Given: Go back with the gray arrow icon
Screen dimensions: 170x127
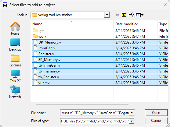Looking at the screenshot, I should [117, 15].
